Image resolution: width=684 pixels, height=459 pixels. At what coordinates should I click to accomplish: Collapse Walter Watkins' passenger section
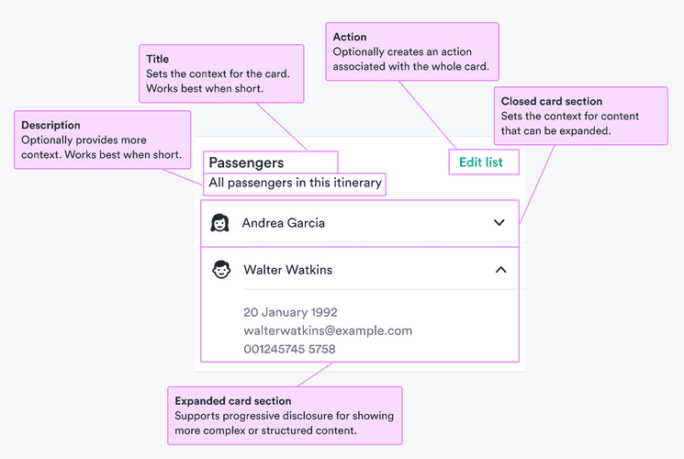pyautogui.click(x=500, y=270)
